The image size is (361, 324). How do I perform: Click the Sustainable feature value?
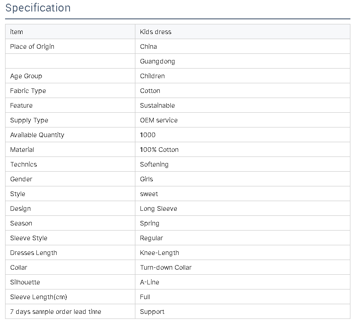pos(157,105)
